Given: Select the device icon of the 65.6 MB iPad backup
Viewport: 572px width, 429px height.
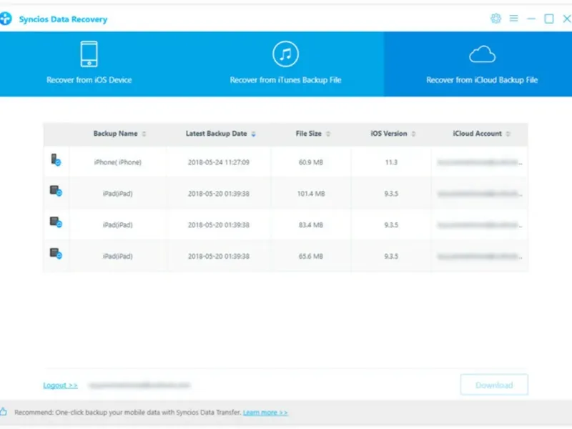Looking at the screenshot, I should coord(56,254).
